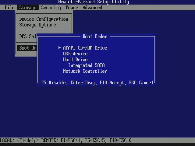
Task: Select the Storage menu
Action: coord(28,7)
